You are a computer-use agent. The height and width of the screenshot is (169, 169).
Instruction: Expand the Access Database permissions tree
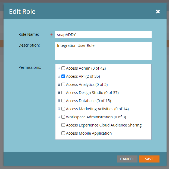pos(59,101)
